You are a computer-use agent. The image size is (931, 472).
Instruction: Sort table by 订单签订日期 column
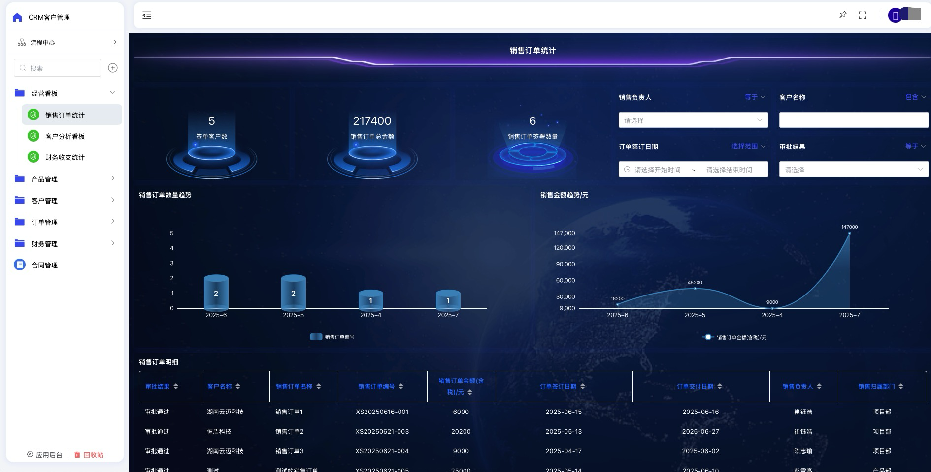(x=583, y=386)
